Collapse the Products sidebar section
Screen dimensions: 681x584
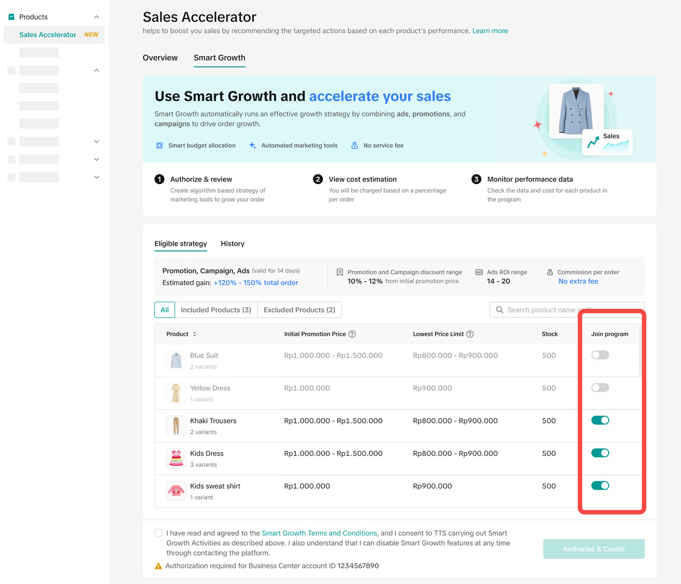96,17
